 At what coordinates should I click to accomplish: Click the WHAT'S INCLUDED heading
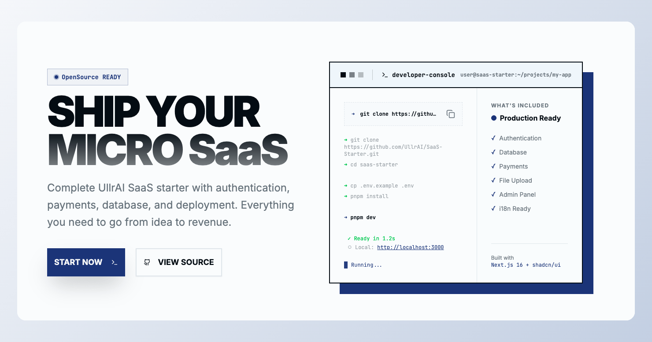click(x=520, y=106)
